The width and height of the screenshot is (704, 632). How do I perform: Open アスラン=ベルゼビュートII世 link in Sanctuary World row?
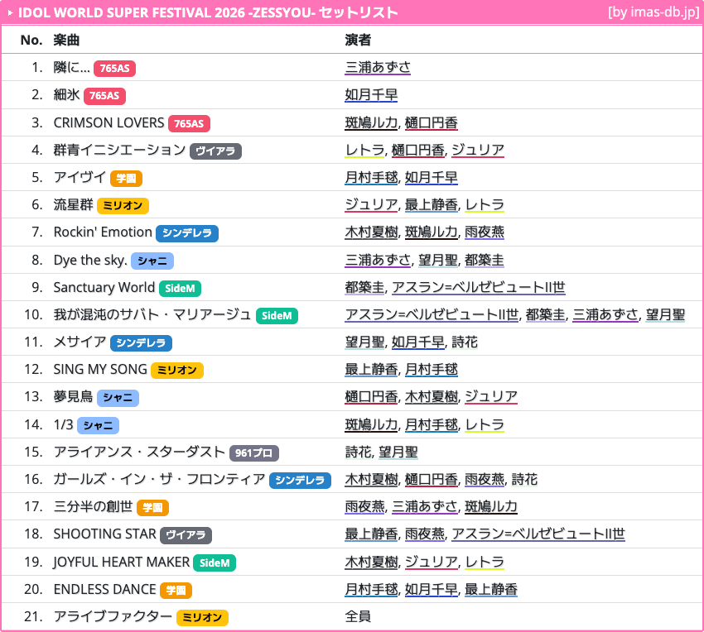coord(479,287)
